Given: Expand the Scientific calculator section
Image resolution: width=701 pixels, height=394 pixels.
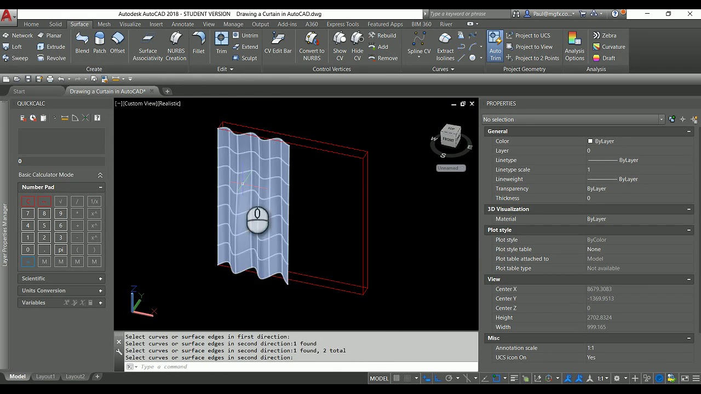Looking at the screenshot, I should [x=100, y=279].
